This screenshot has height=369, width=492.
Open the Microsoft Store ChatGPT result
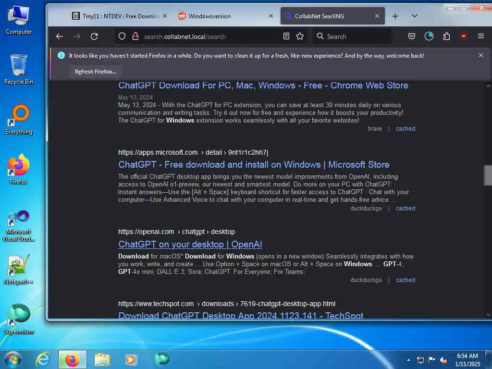coord(254,164)
